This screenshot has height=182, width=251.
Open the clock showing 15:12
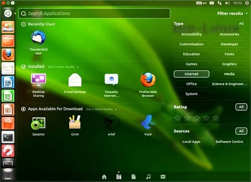(237, 3)
